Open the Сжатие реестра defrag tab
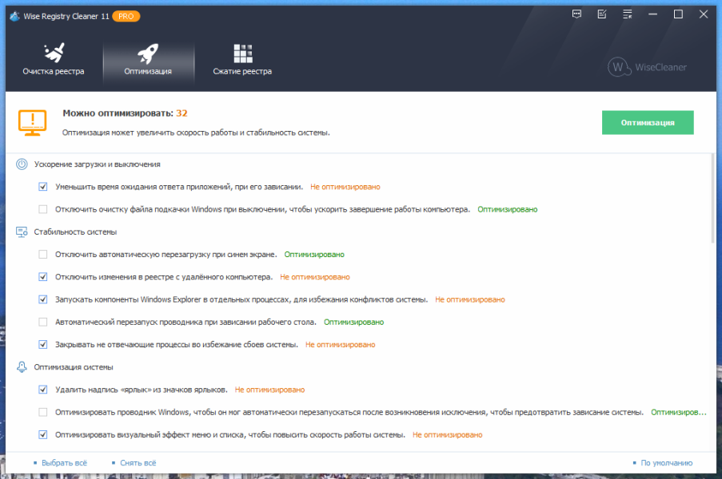The height and width of the screenshot is (479, 722). [242, 60]
